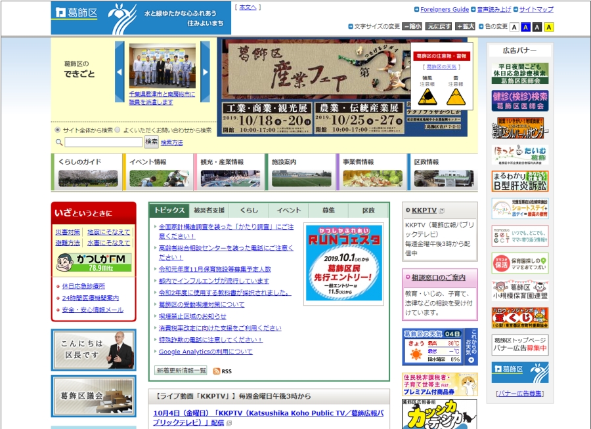
Task: Open the 雷注意報 lightning warning icon
Action: pyautogui.click(x=458, y=95)
